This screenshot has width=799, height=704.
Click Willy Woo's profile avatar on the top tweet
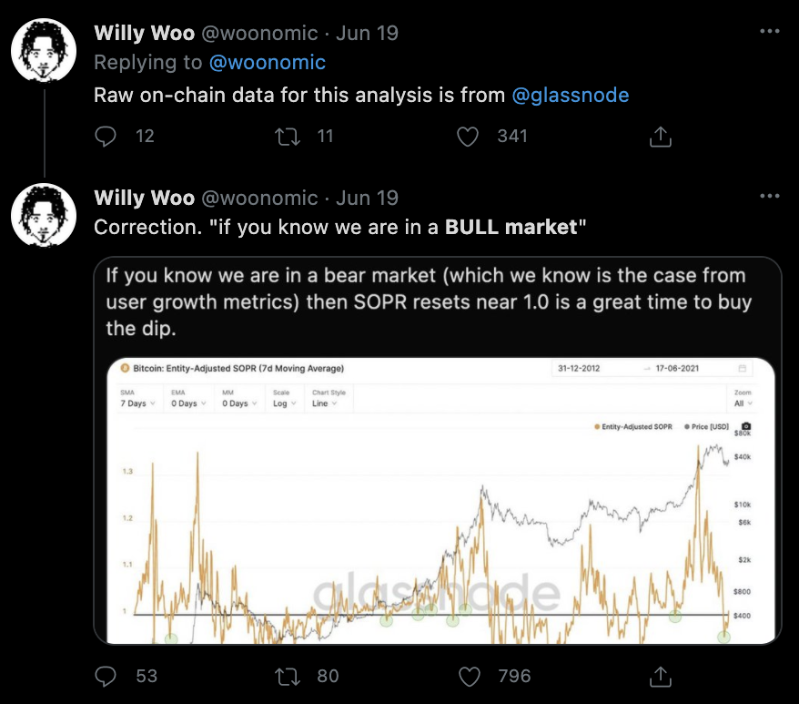(x=43, y=50)
